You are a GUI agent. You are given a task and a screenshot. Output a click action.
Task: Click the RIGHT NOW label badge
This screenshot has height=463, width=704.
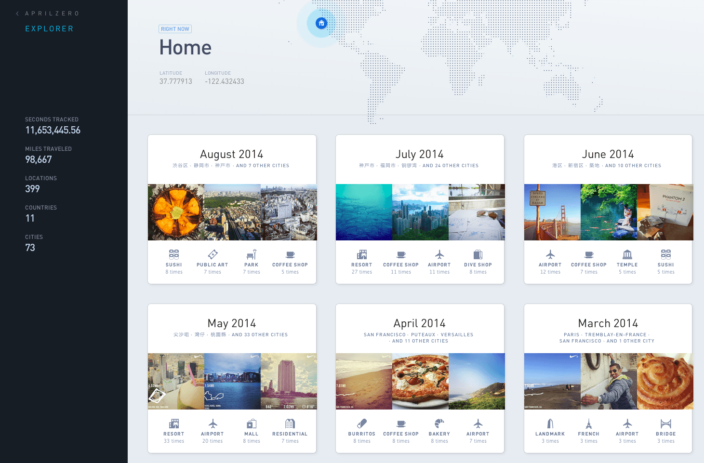point(175,29)
